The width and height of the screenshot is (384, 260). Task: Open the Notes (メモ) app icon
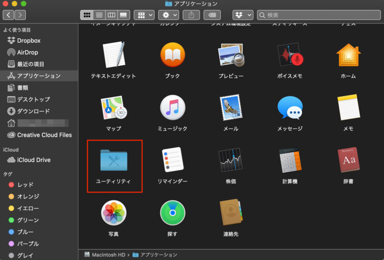click(349, 108)
